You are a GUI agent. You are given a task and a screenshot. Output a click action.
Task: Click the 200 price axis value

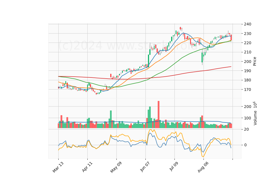248,62
